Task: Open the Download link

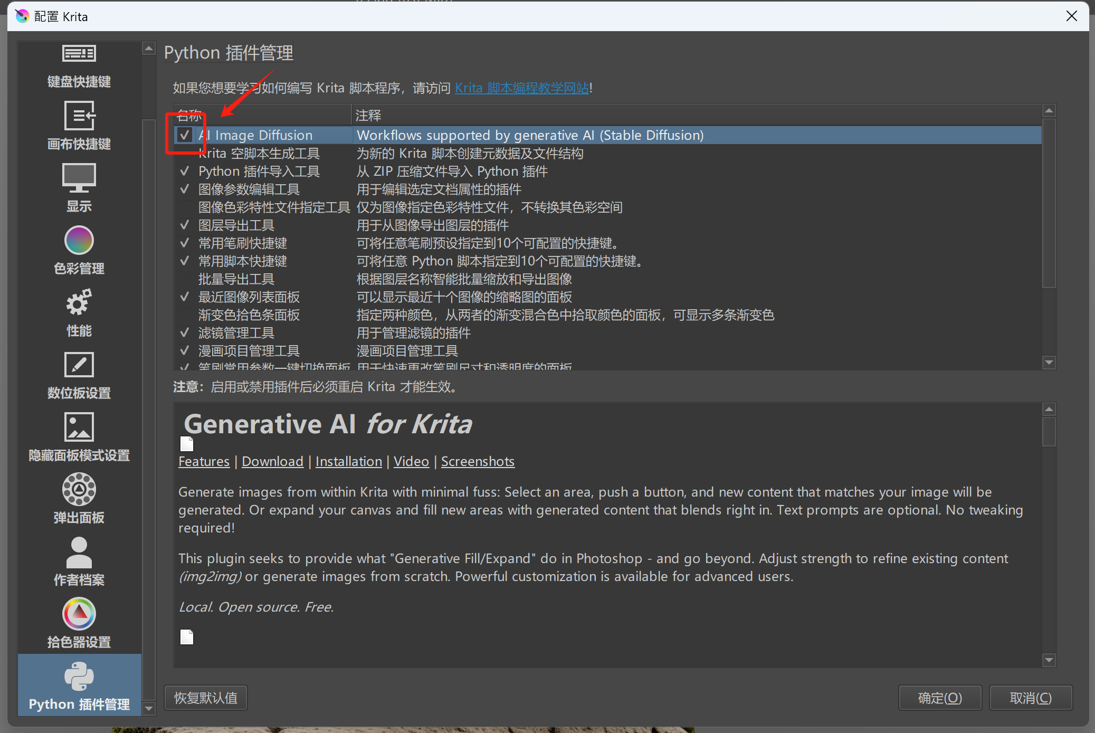Action: click(272, 461)
